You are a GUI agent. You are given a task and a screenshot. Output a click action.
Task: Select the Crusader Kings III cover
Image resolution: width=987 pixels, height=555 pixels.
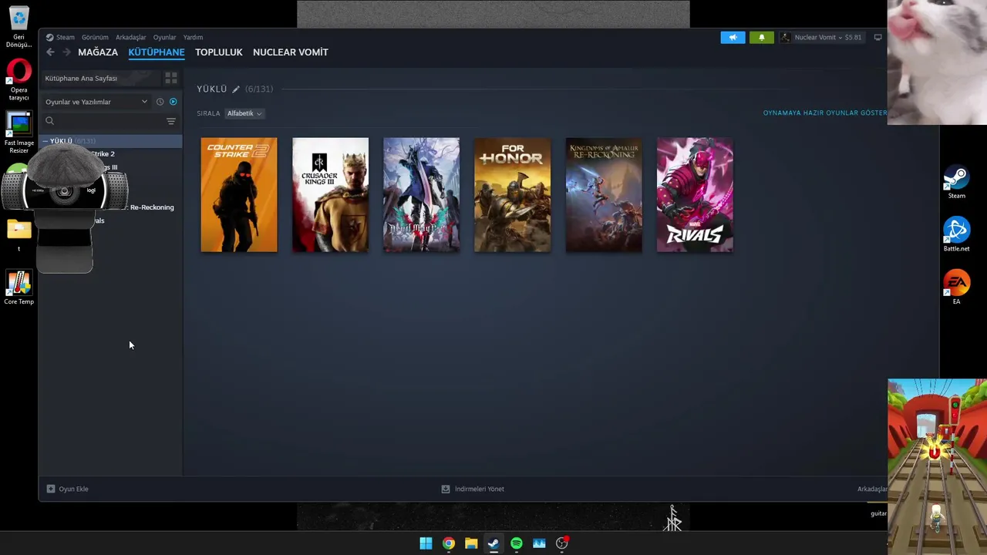[330, 195]
